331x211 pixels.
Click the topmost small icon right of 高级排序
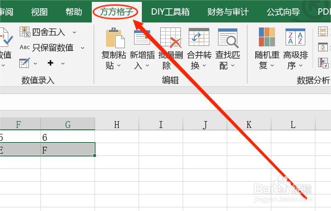tap(323, 32)
